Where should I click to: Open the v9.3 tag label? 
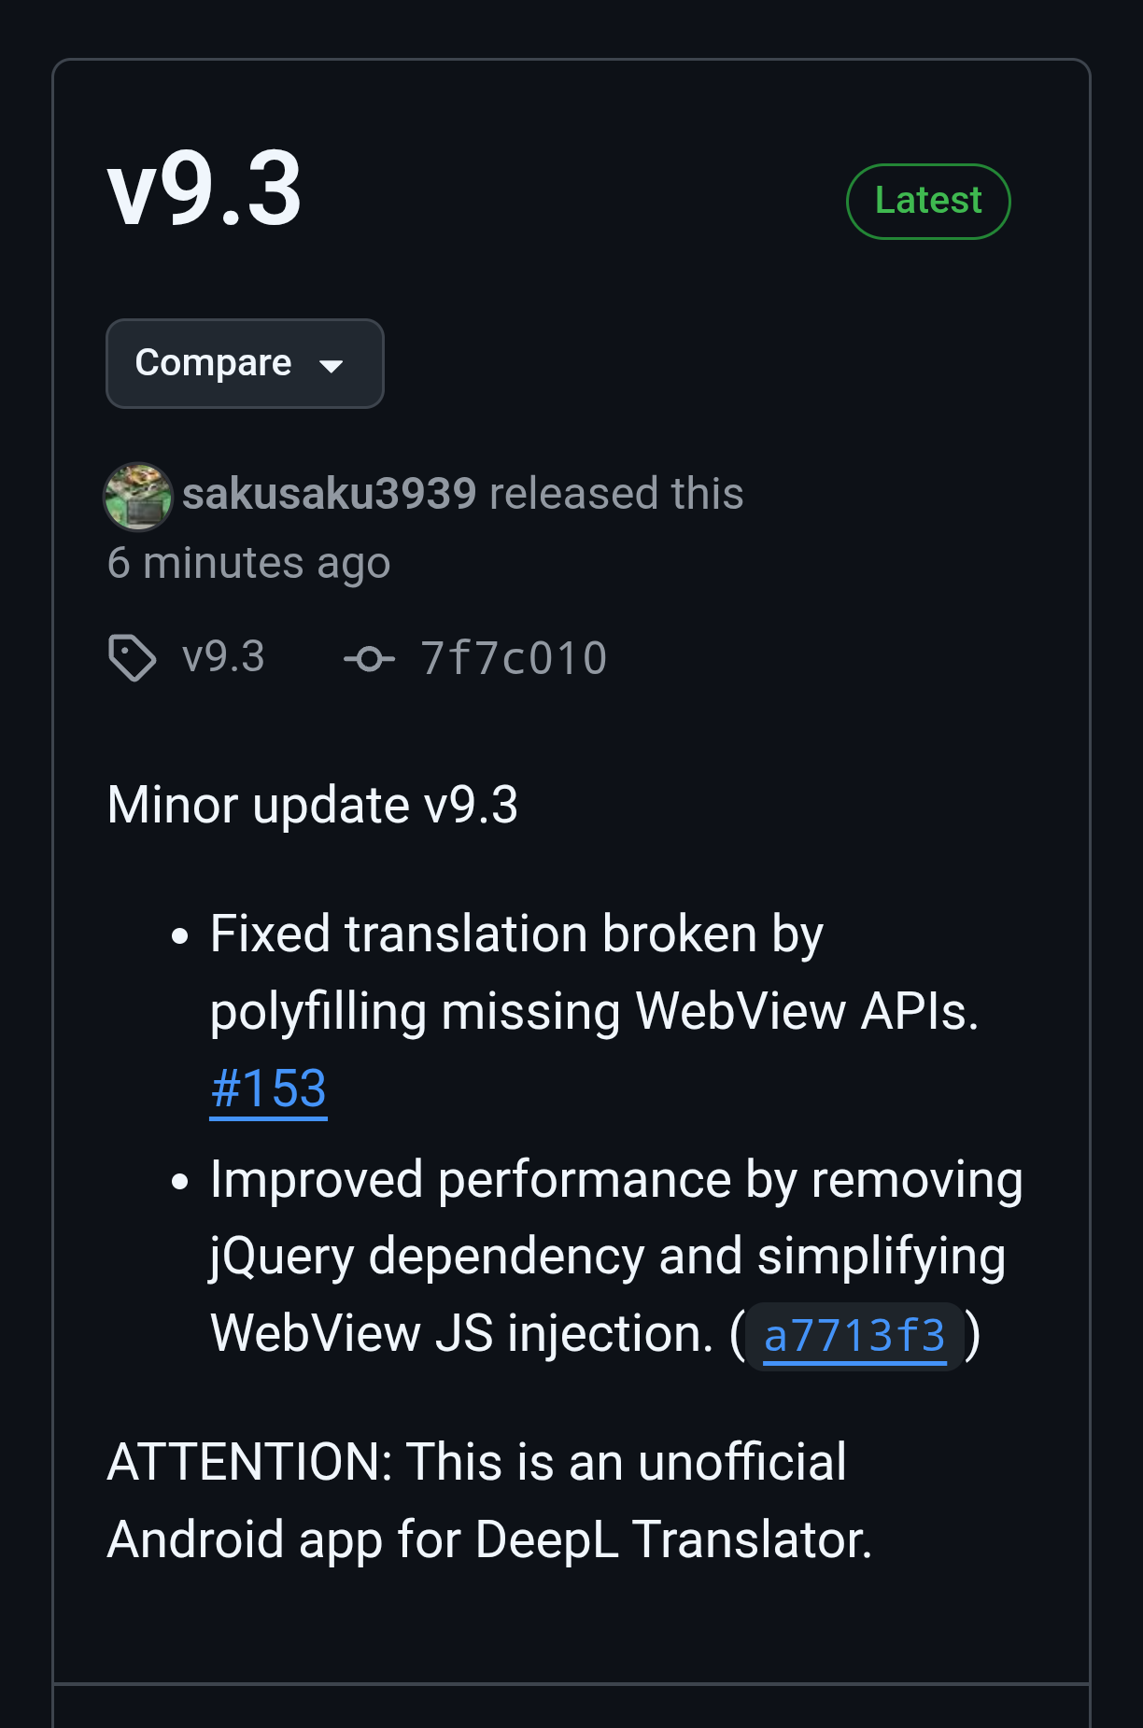click(224, 657)
